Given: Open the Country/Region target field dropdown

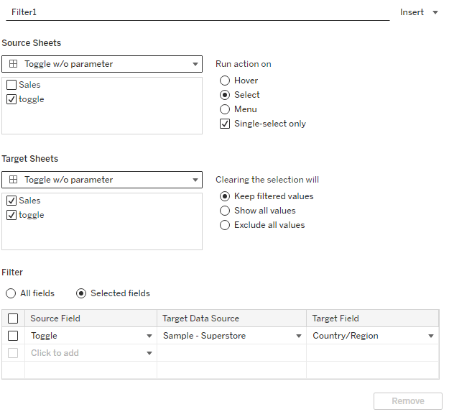Looking at the screenshot, I should (430, 336).
